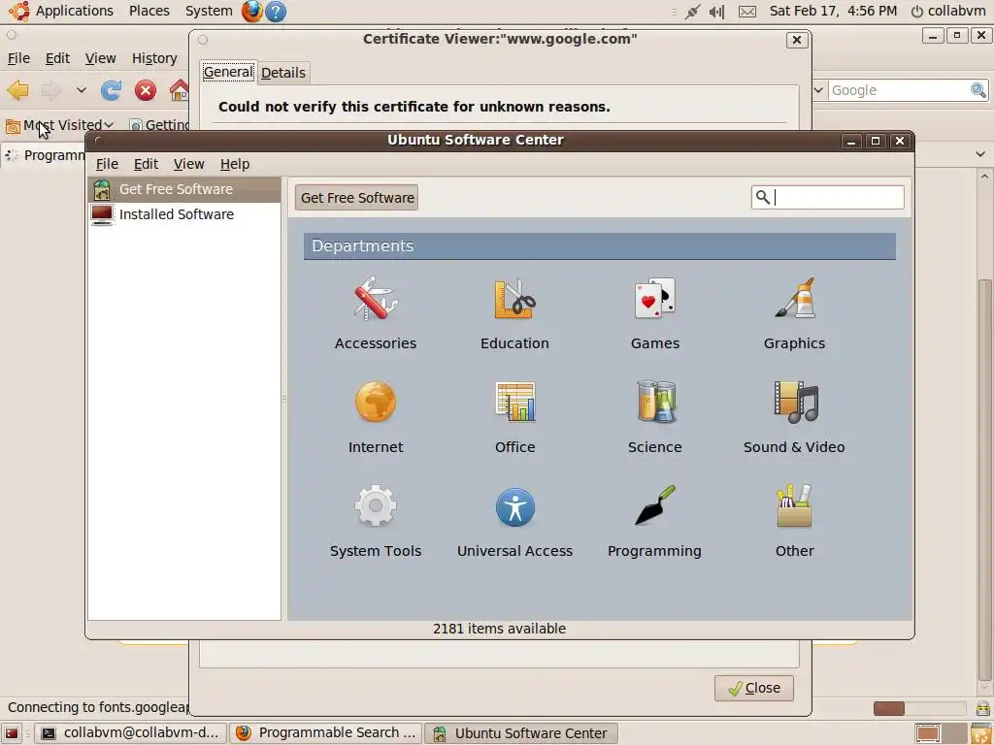Focus the Software Center search field

827,198
